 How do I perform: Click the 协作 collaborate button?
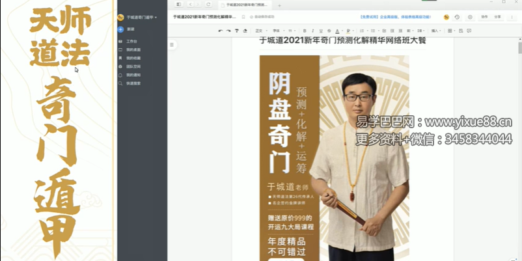[x=484, y=17]
